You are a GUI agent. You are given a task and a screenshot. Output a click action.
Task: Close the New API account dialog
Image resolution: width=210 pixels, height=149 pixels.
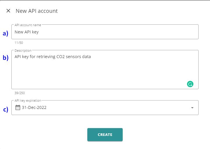click(8, 11)
